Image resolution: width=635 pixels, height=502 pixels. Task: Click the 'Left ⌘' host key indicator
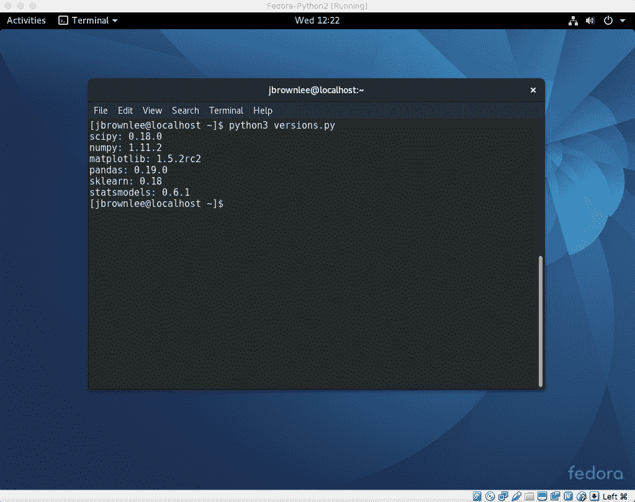tap(615, 496)
